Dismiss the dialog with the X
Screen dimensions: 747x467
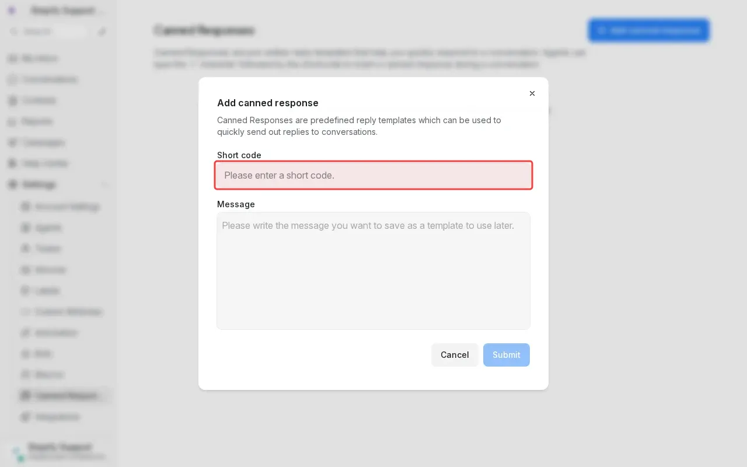(532, 93)
